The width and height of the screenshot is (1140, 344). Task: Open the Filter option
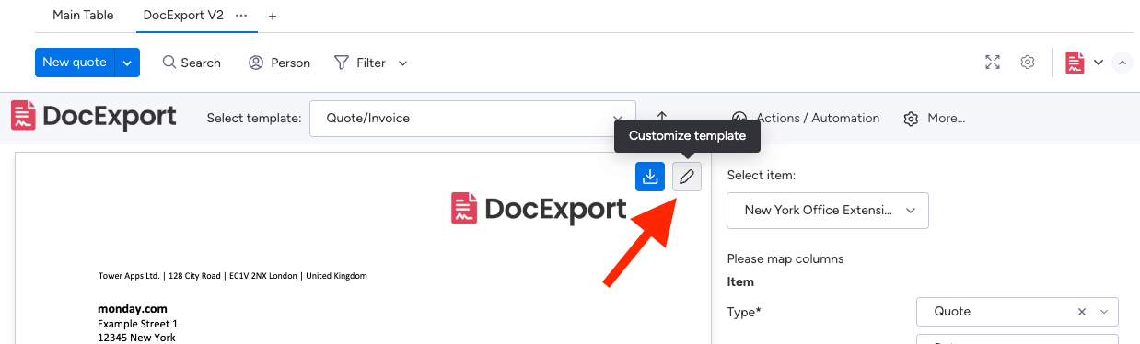[360, 63]
